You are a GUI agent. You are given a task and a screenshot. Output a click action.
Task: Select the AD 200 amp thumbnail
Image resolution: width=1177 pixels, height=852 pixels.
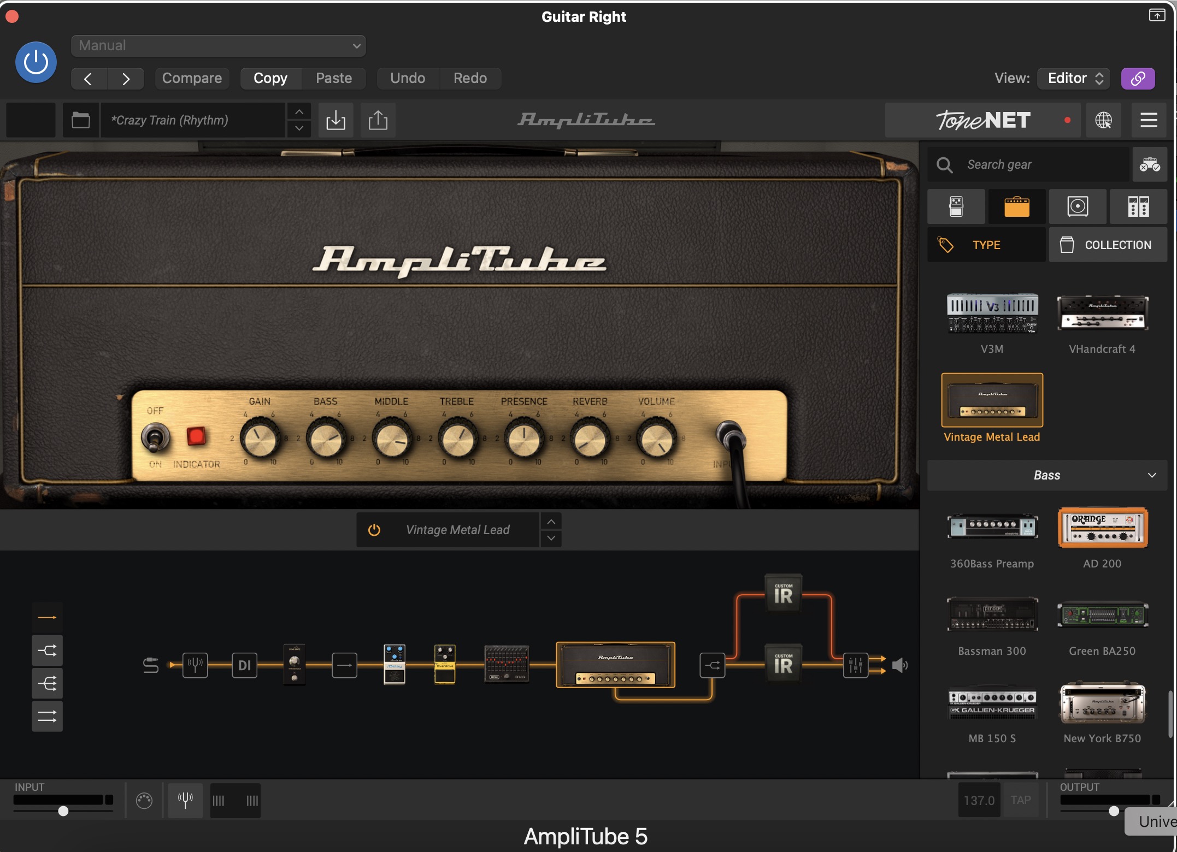[1102, 527]
